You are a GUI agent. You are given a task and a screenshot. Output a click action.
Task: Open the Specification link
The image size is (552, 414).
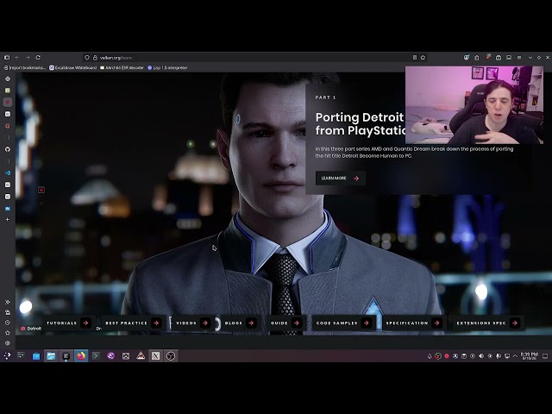(x=413, y=323)
